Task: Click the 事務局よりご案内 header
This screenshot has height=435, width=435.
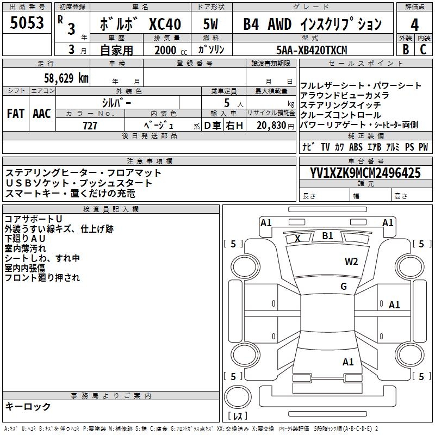Action: [x=111, y=396]
